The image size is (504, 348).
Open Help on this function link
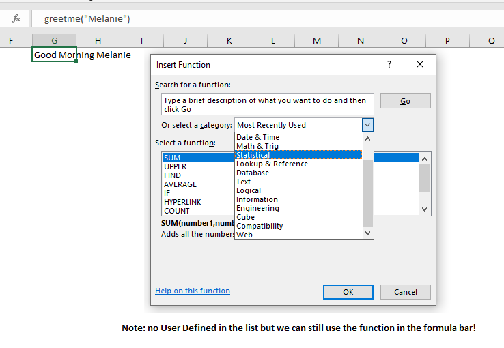(x=193, y=291)
